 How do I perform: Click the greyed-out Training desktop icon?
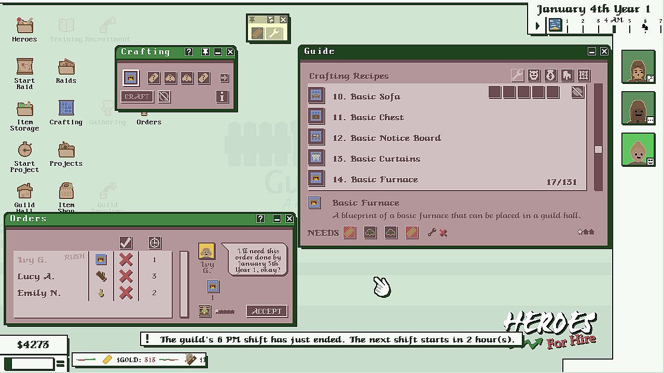[66, 30]
